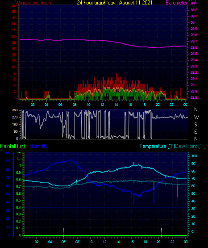Click the Rainfall (.in) legend label
This screenshot has width=208, height=248.
pos(12,146)
